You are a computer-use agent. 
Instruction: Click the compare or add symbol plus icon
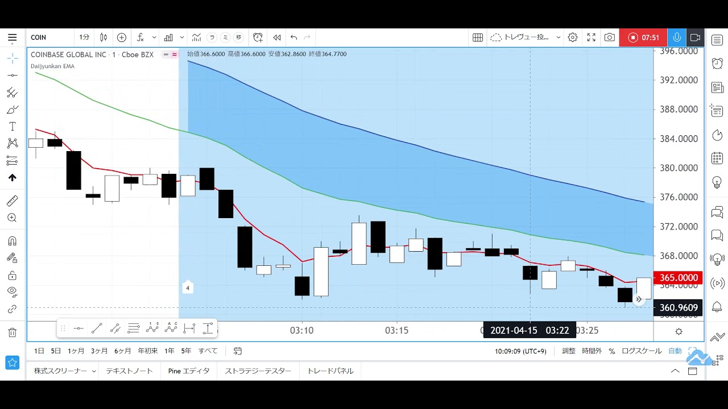[122, 37]
